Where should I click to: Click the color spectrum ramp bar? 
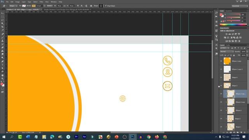[x=233, y=25]
